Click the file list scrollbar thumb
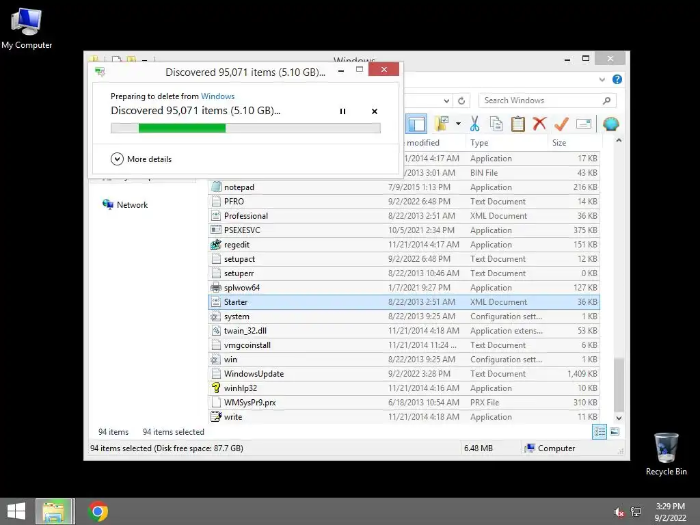The width and height of the screenshot is (700, 525). [x=619, y=384]
